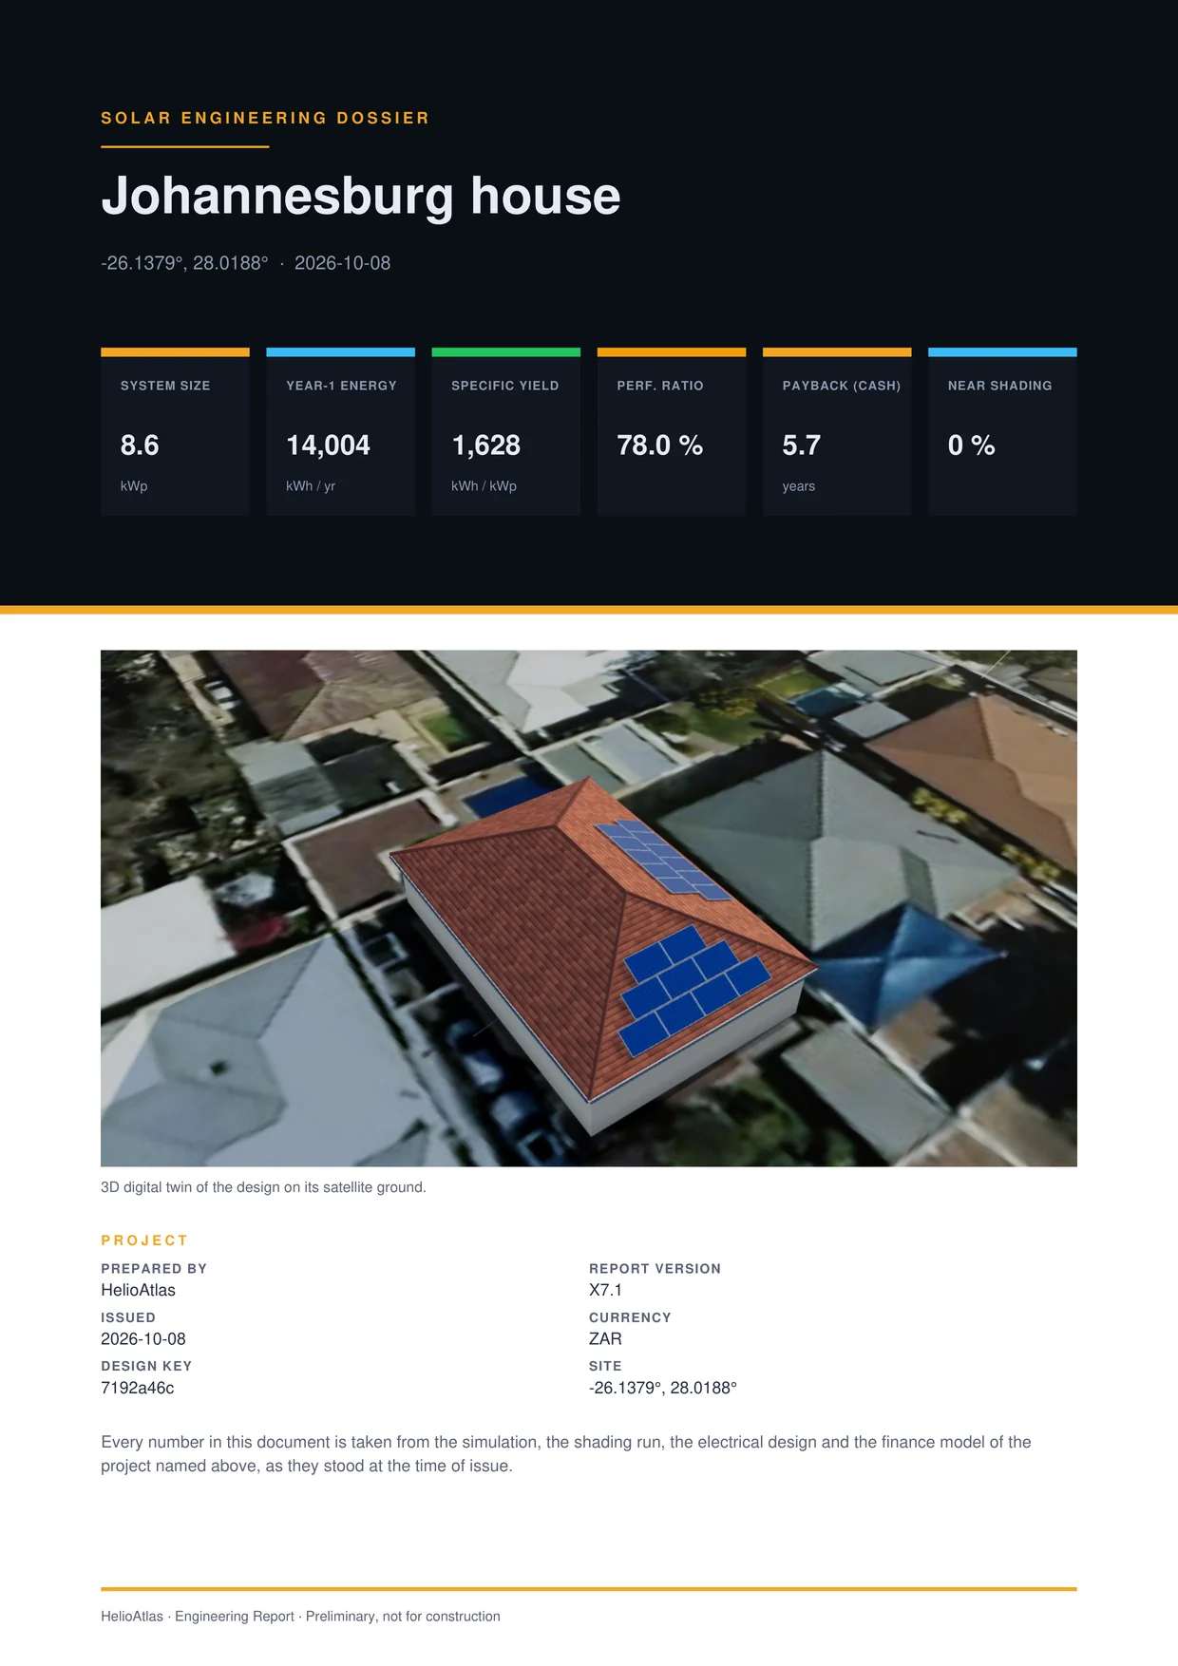Click the 'SITE' field label
Image resolution: width=1178 pixels, height=1666 pixels.
click(605, 1366)
